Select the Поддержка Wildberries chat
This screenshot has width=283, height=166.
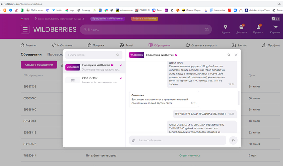[94, 67]
